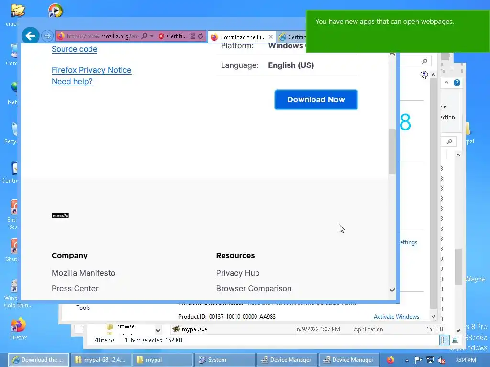490x367 pixels.
Task: Click the first Device Manager taskbar button
Action: point(287,360)
